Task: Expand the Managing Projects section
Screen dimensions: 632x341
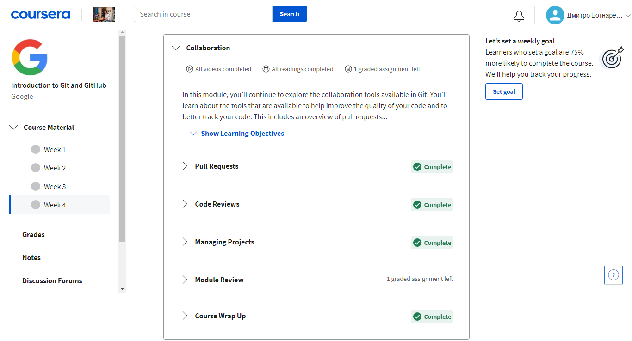Action: 185,242
